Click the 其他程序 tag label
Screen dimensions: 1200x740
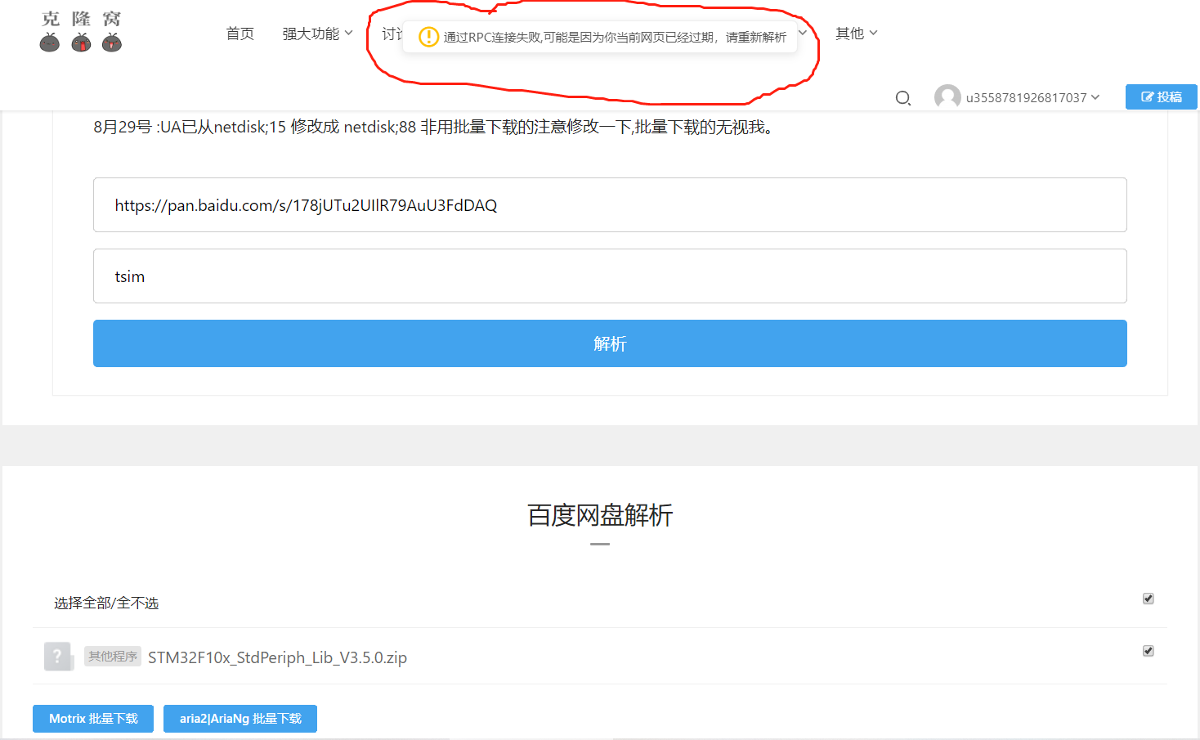(113, 656)
